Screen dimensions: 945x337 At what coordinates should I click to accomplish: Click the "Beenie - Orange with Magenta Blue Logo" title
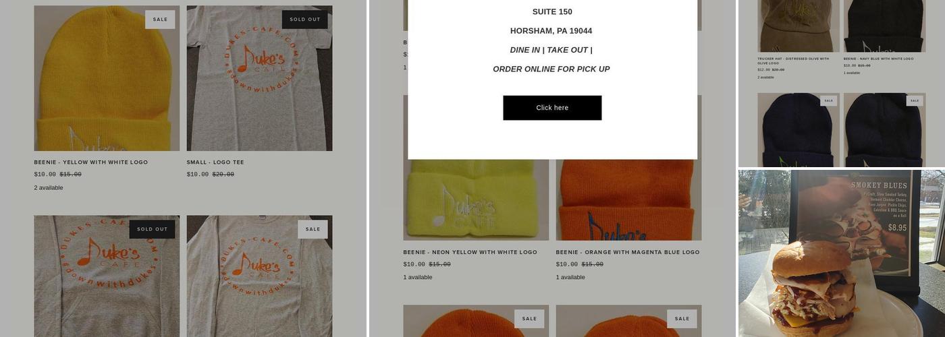pos(628,252)
